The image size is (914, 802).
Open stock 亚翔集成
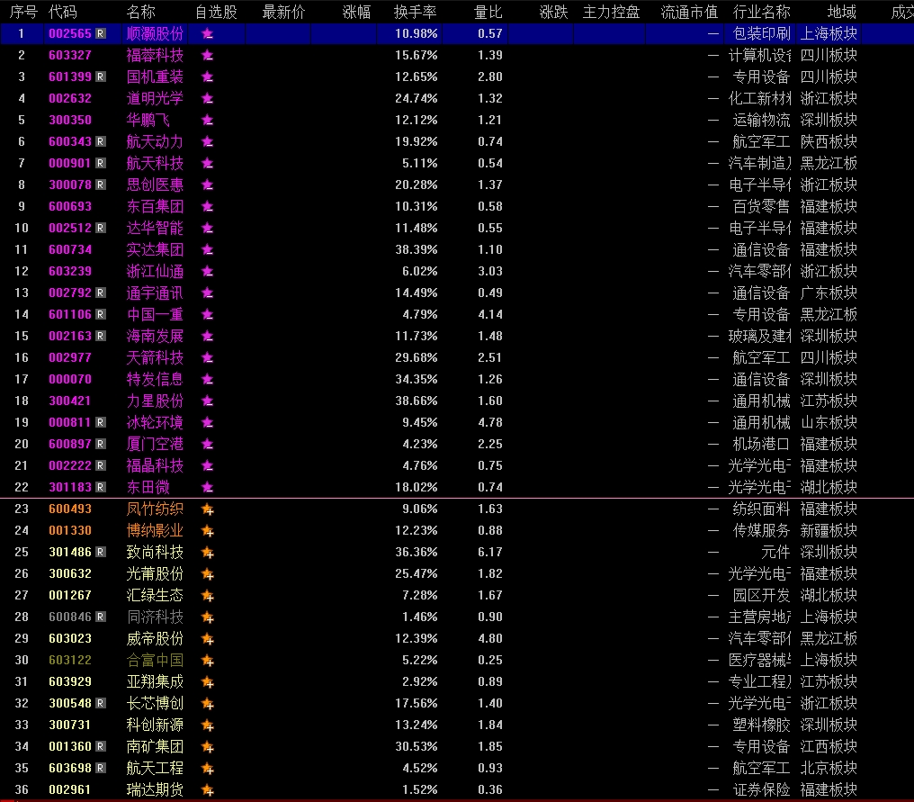[x=155, y=682]
